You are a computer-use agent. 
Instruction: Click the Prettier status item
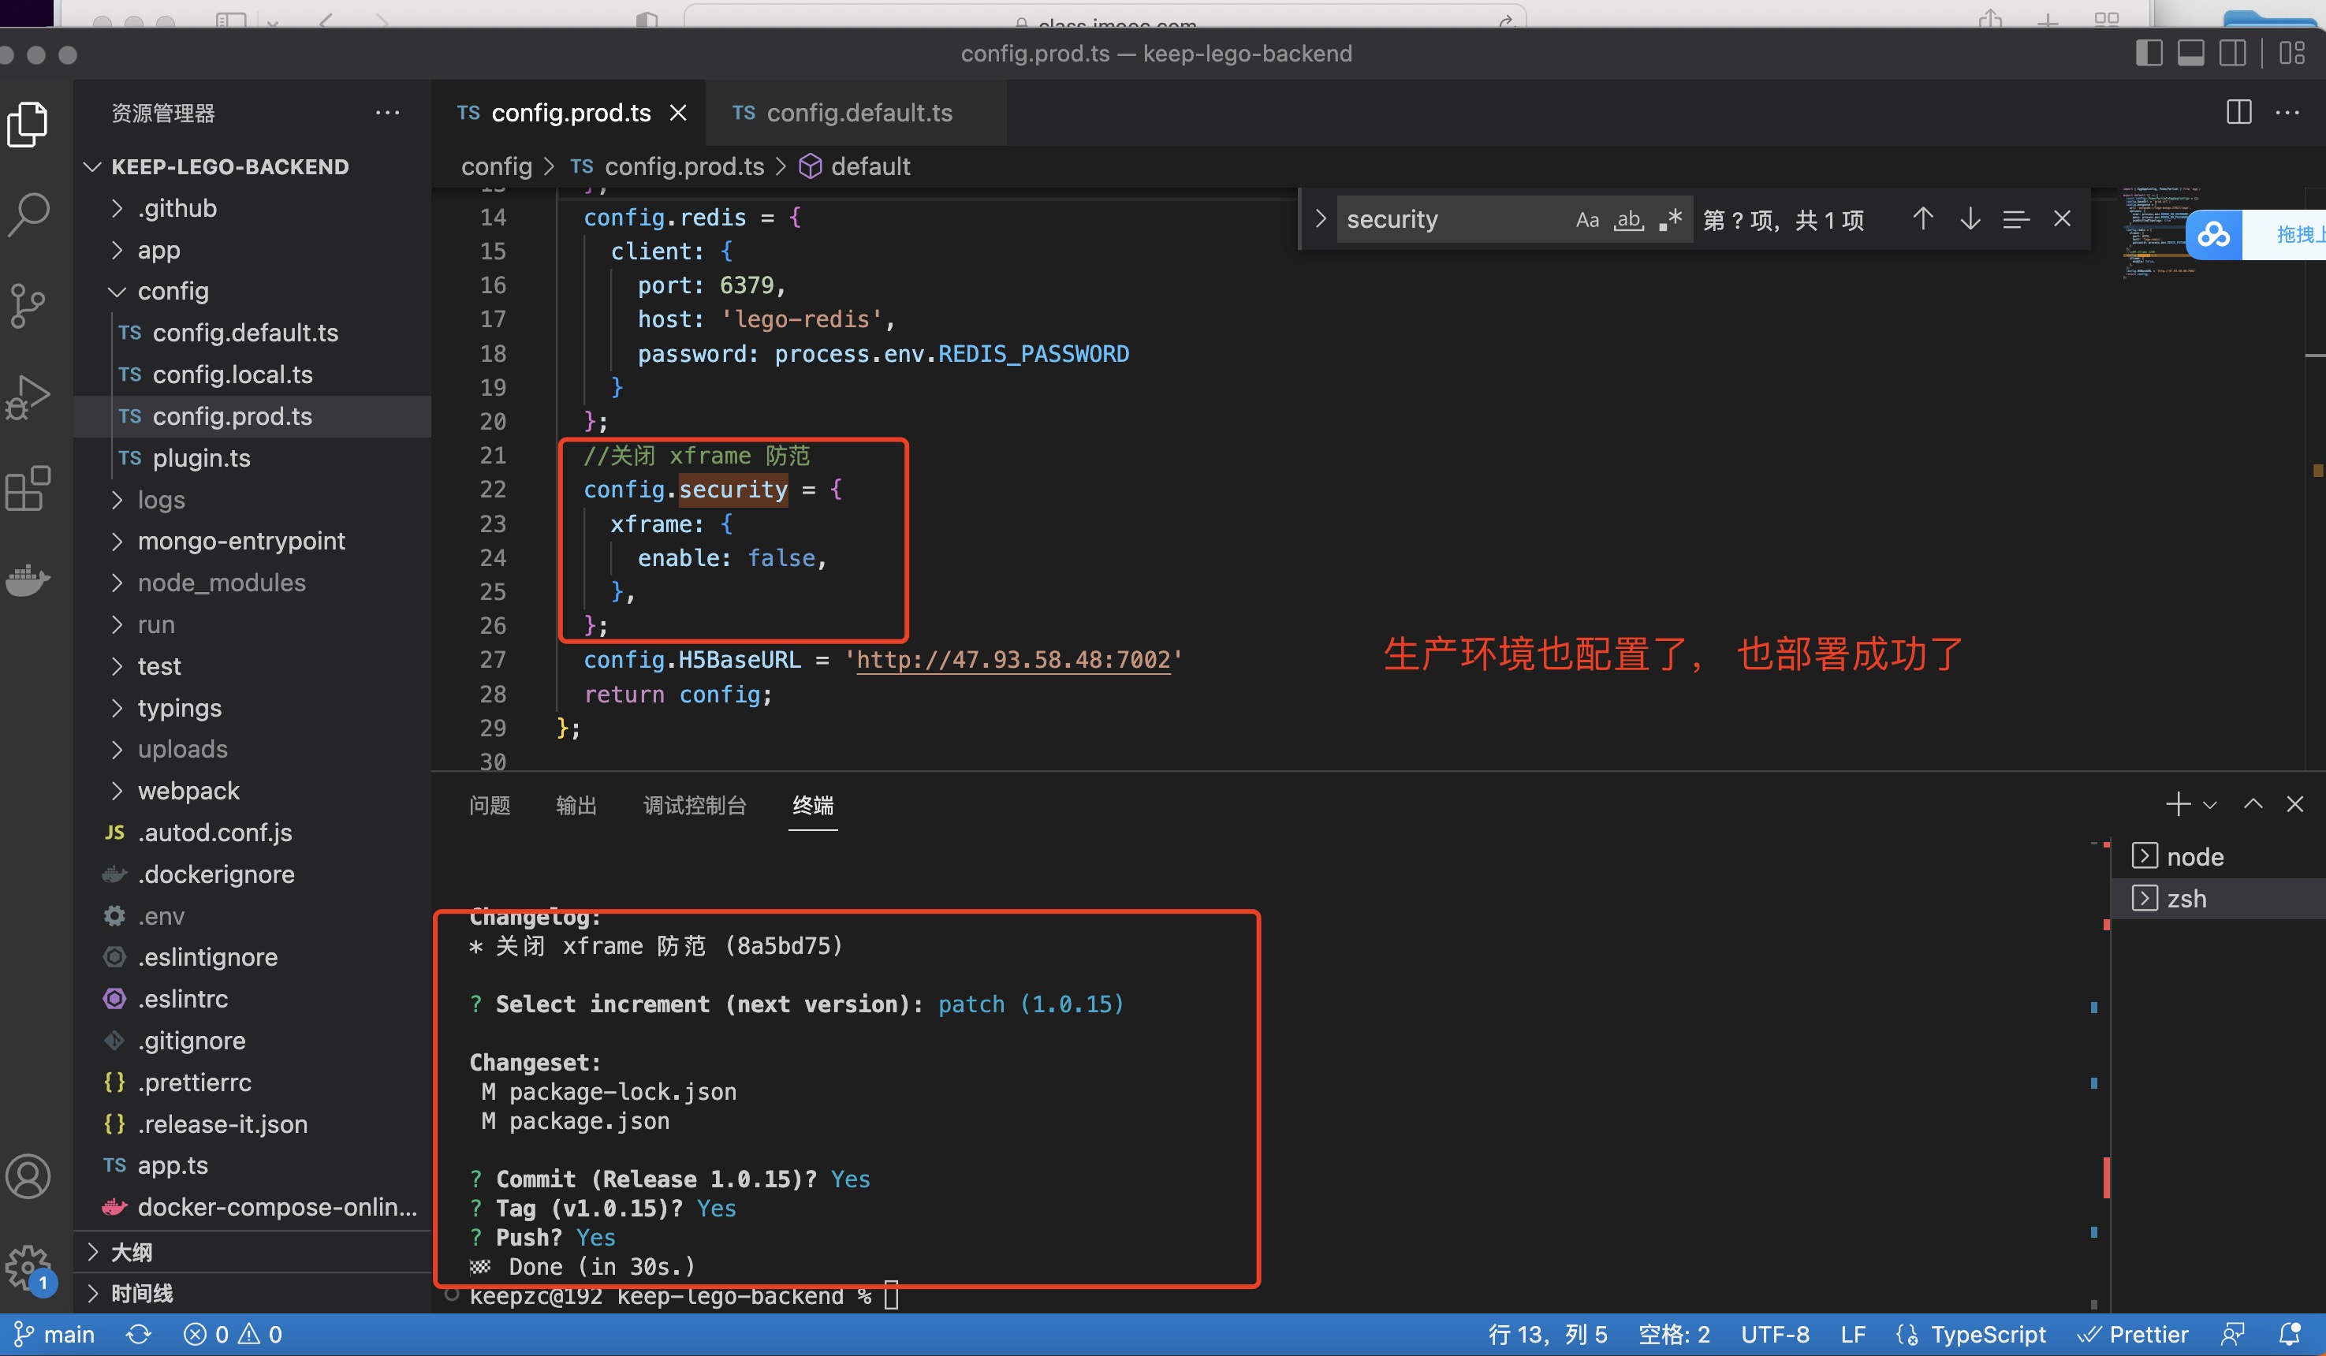[2132, 1334]
